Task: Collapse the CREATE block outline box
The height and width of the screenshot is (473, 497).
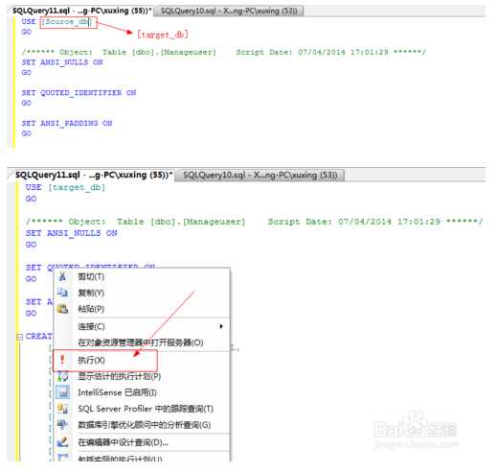Action: [19, 337]
